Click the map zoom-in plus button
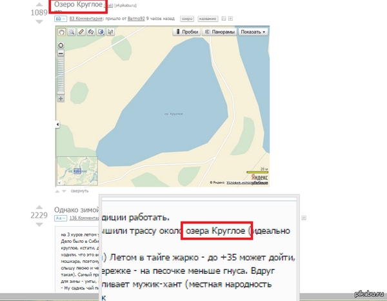The image size is (387, 301). pos(61,99)
